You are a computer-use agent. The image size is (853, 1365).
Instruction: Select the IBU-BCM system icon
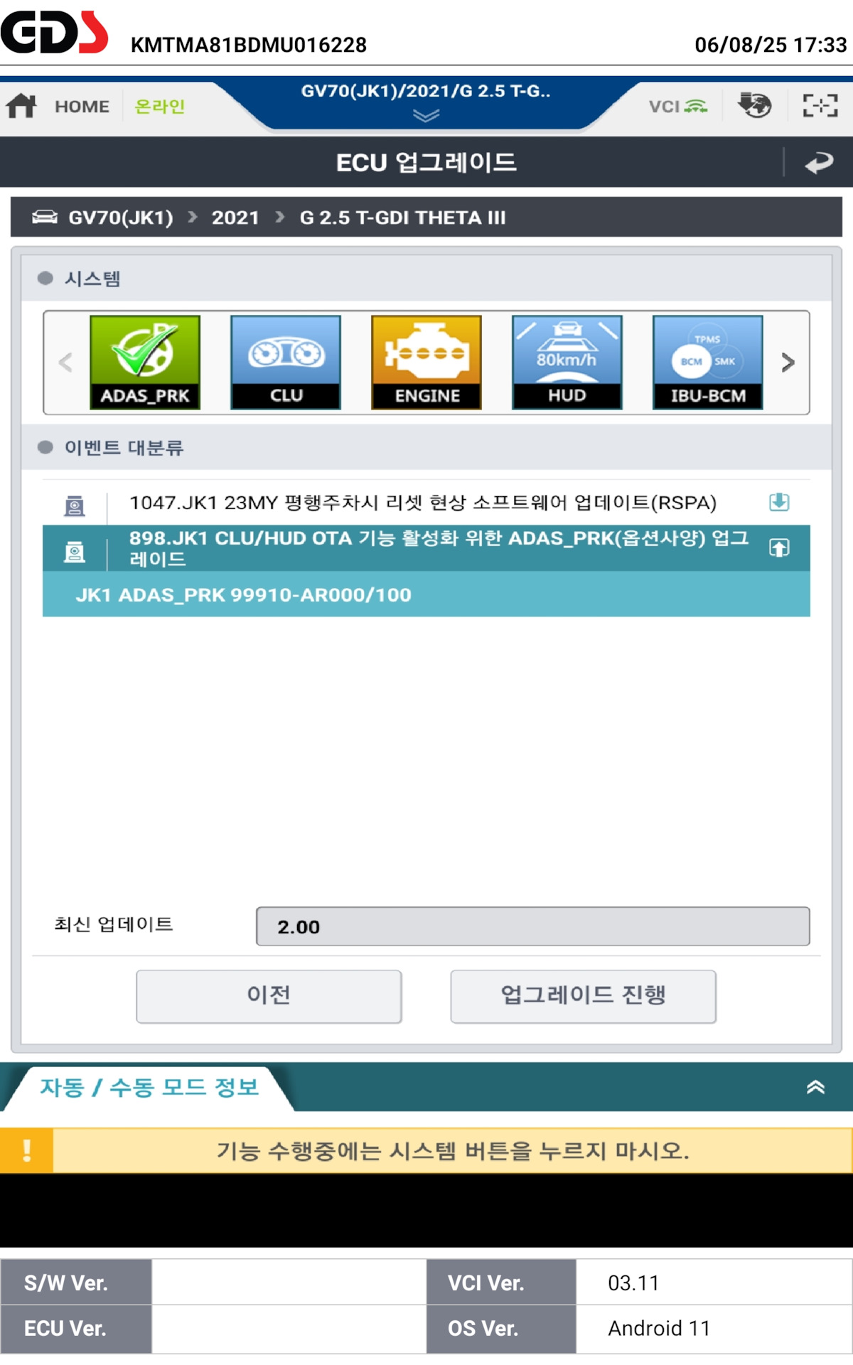point(708,363)
